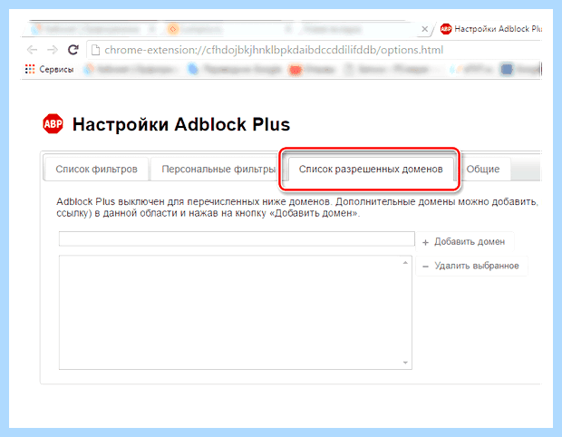Open the Сервисы bookmark label
562x437 pixels.
pos(56,69)
